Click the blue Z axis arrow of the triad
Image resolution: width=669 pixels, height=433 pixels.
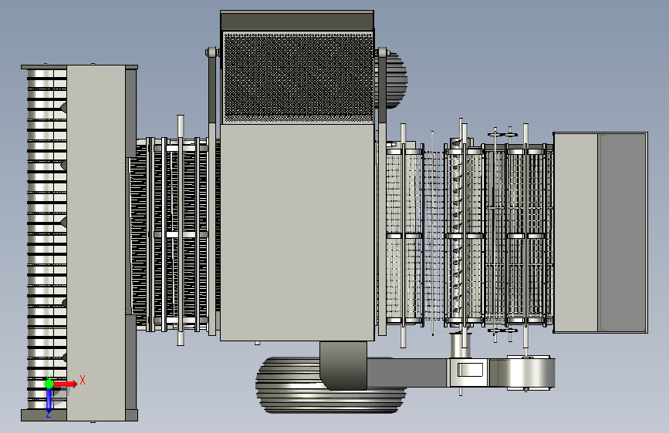click(49, 401)
